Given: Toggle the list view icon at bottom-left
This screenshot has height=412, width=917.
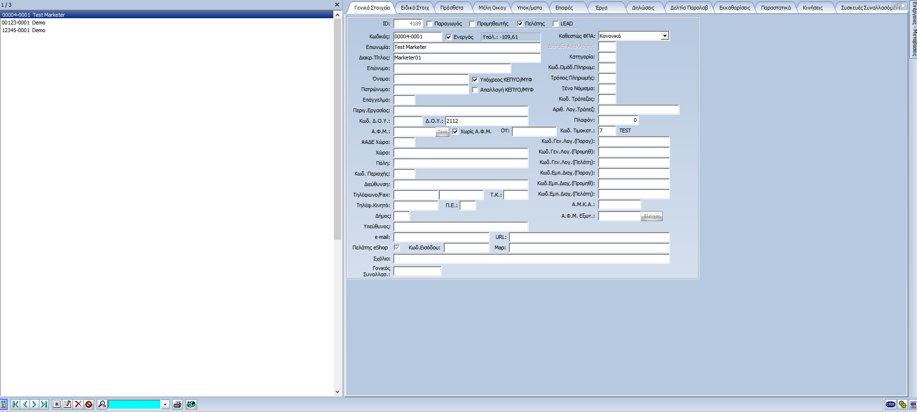Looking at the screenshot, I should 3,404.
